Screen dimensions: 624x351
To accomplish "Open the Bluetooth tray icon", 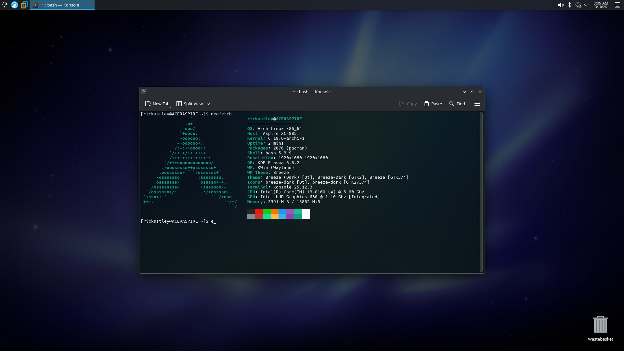I will click(569, 5).
